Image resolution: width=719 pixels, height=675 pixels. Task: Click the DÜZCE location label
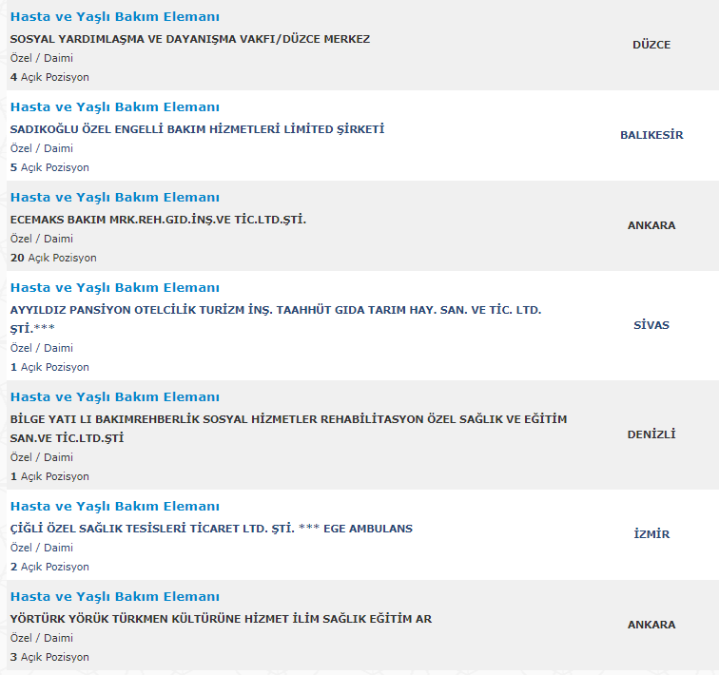click(x=651, y=45)
